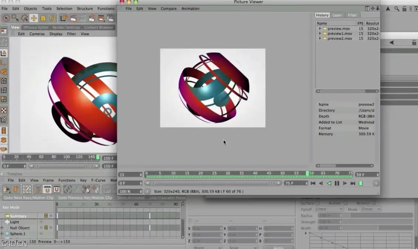This screenshot has width=418, height=249.
Task: Expand preview1.mov in History list
Action: coord(320,33)
